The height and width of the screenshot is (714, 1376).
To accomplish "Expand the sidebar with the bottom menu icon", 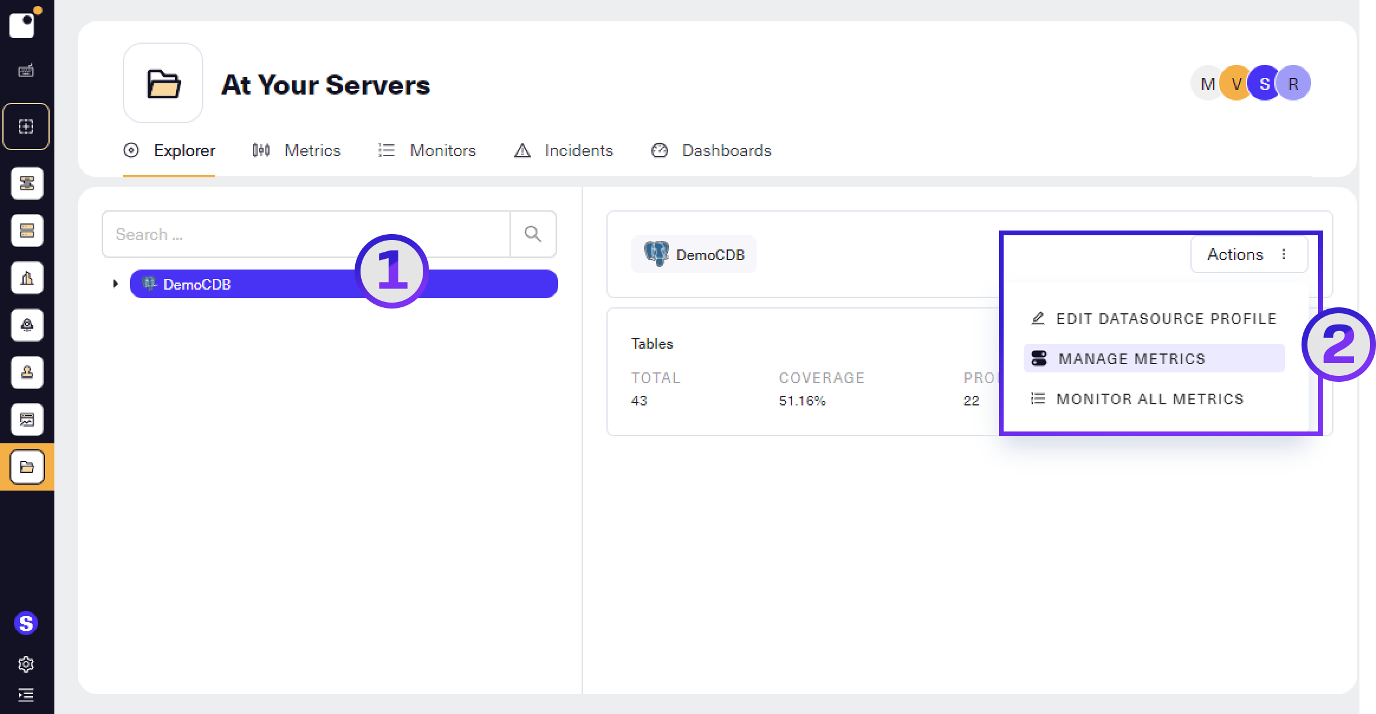I will click(x=26, y=694).
